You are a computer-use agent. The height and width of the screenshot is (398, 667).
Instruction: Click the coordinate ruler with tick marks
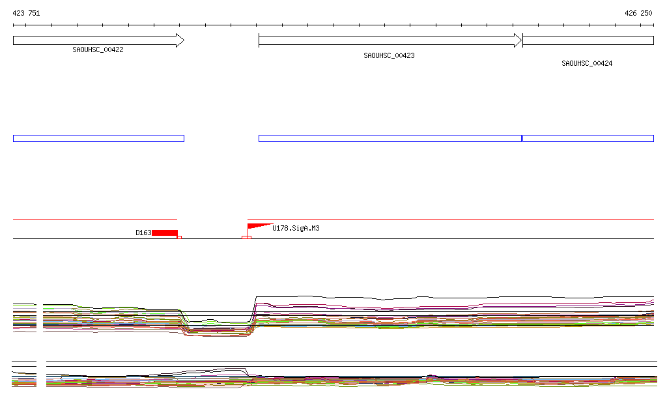pyautogui.click(x=333, y=25)
